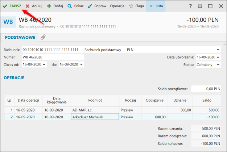The width and height of the screenshot is (227, 152).
Task: Open the Okres do date picker
Action: tap(81, 64)
